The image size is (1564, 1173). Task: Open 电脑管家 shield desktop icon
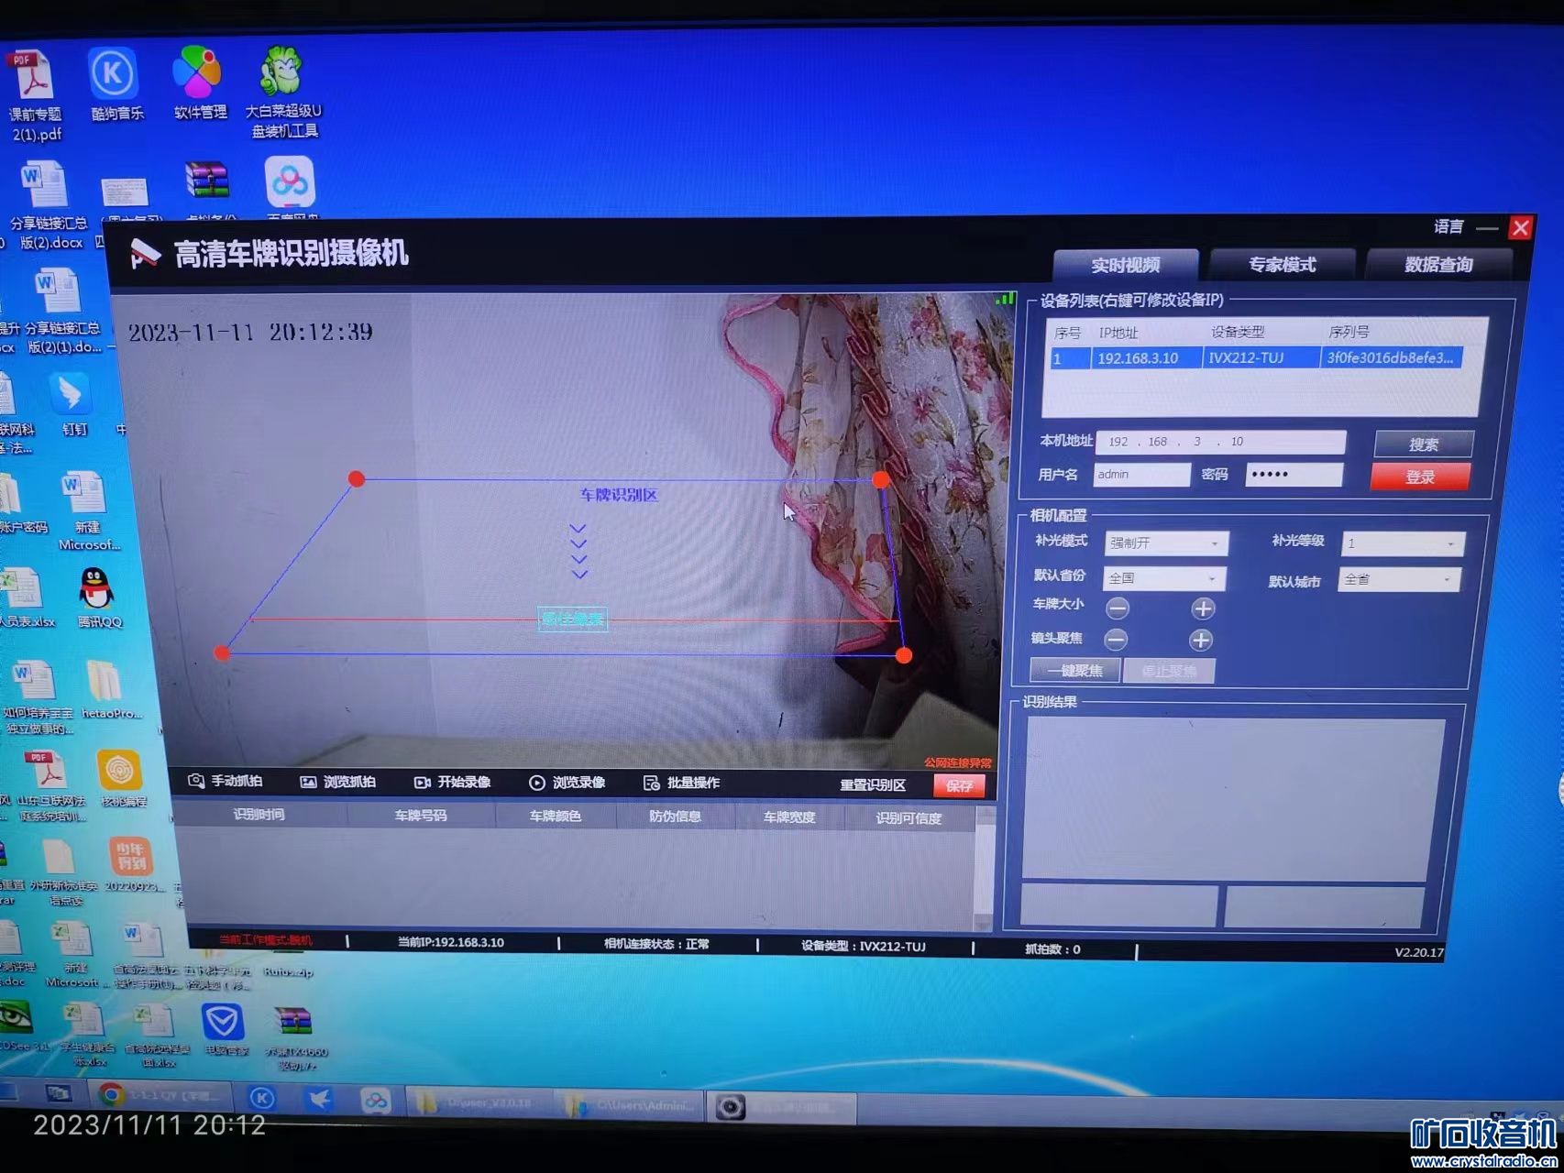pos(224,1031)
